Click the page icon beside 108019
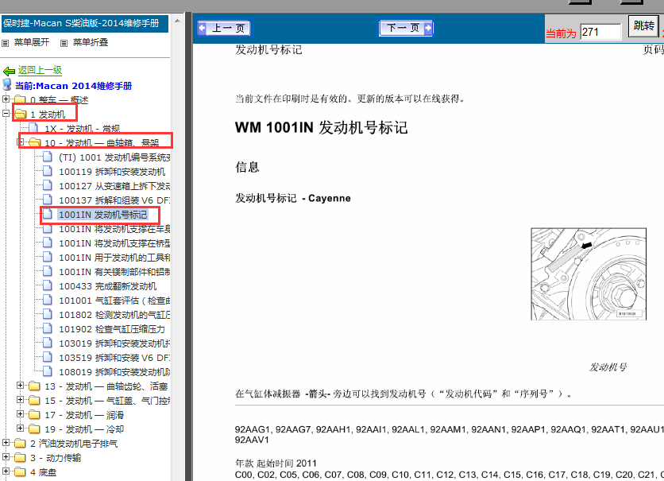 click(48, 371)
